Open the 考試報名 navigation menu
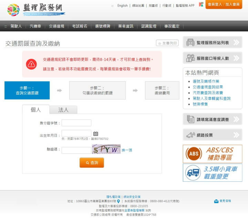The height and width of the screenshot is (220, 248). tap(80, 26)
